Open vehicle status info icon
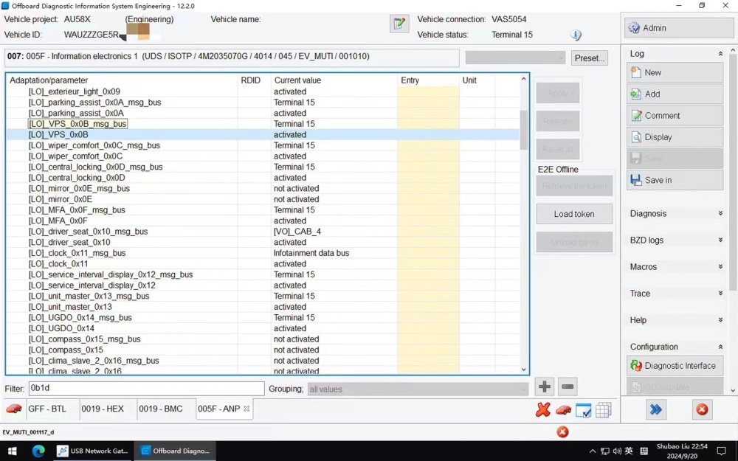This screenshot has width=738, height=461. click(576, 35)
